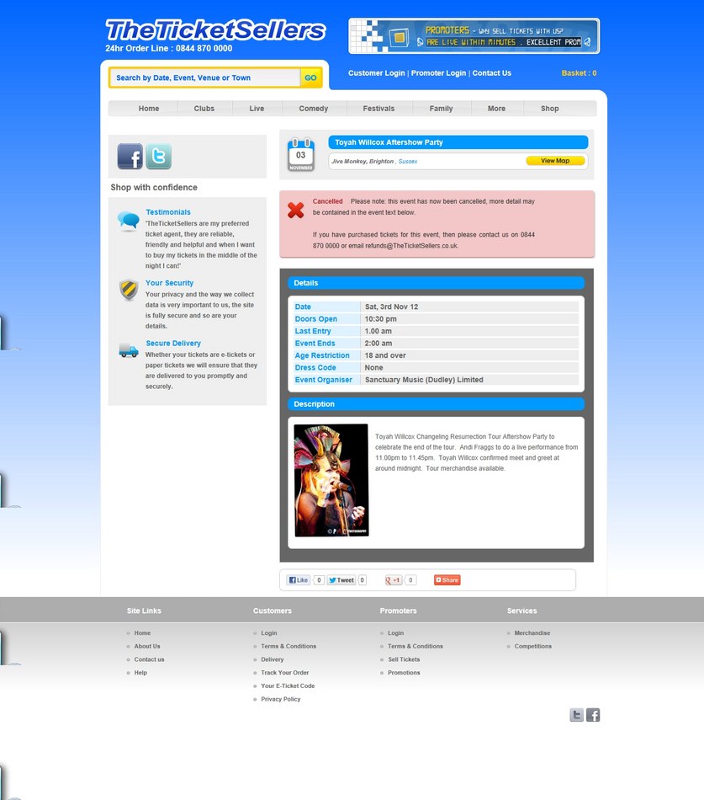Click Promoters Terms & Conditions footer link
Viewport: 704px width, 800px height.
click(x=416, y=646)
